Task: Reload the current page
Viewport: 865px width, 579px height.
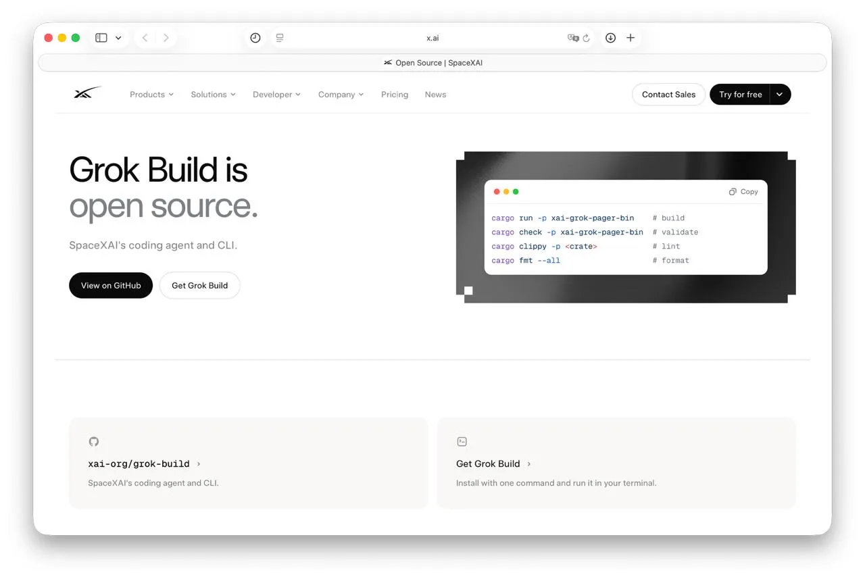Action: tap(587, 38)
